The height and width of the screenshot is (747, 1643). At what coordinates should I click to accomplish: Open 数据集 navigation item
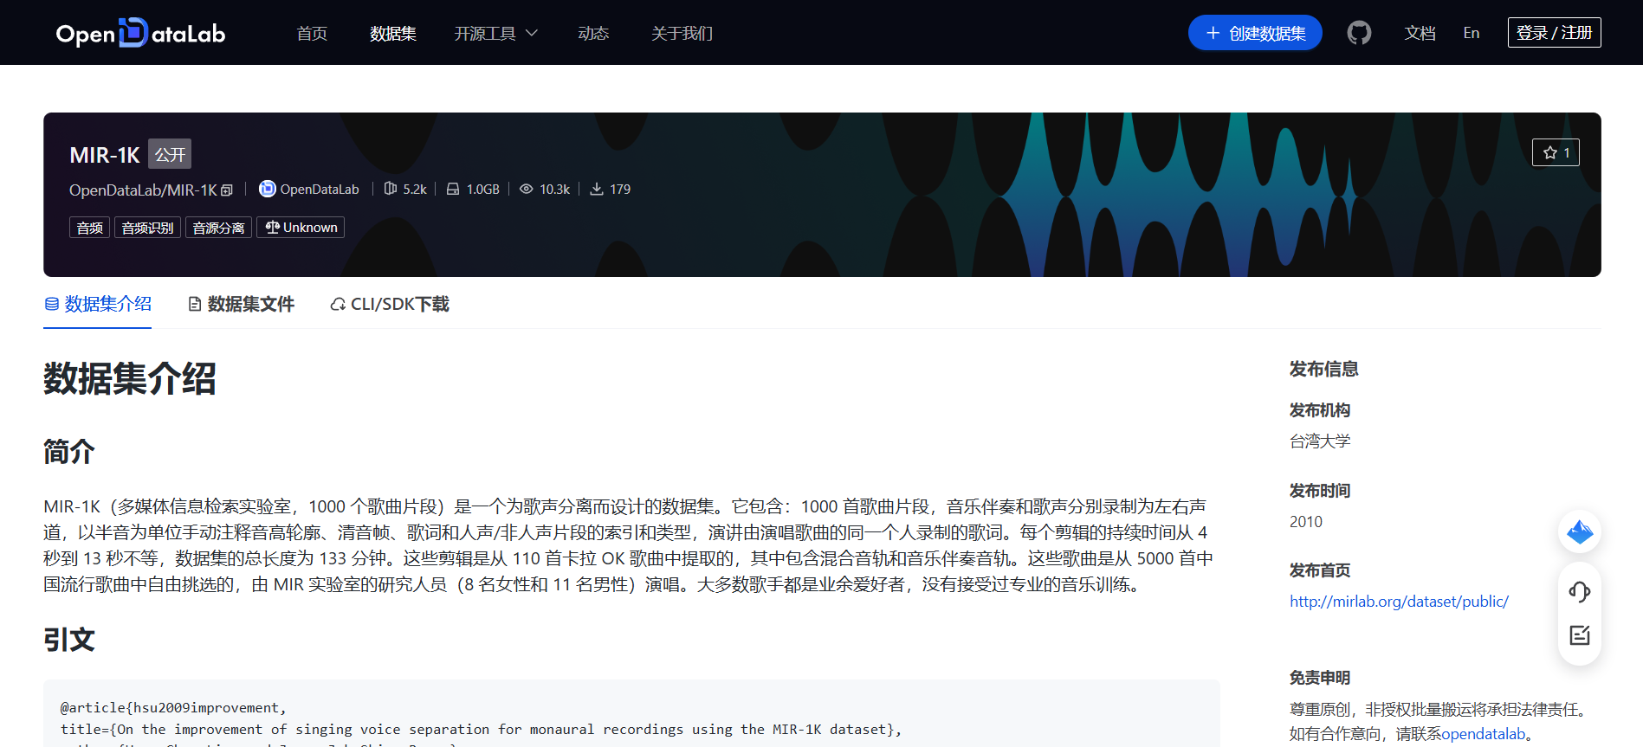point(393,33)
